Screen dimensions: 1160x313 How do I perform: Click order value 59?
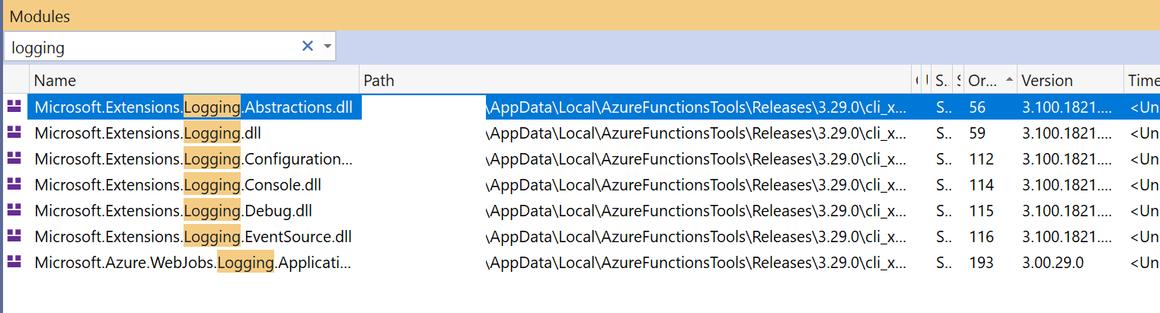pos(977,133)
